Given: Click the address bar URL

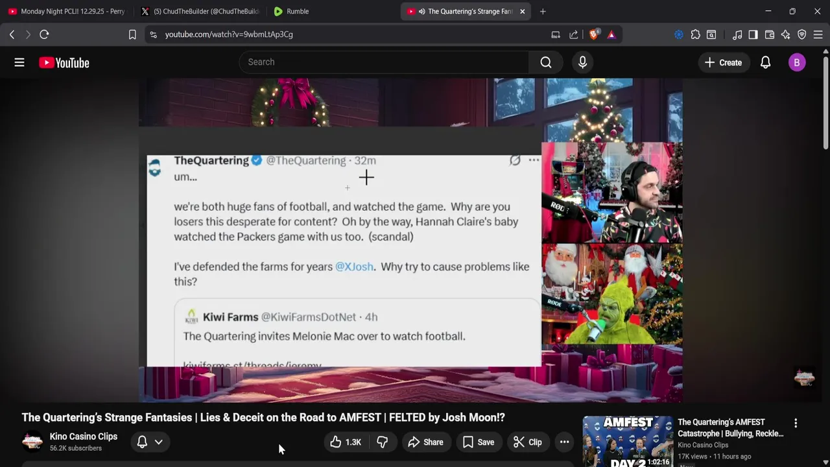Looking at the screenshot, I should [x=229, y=34].
